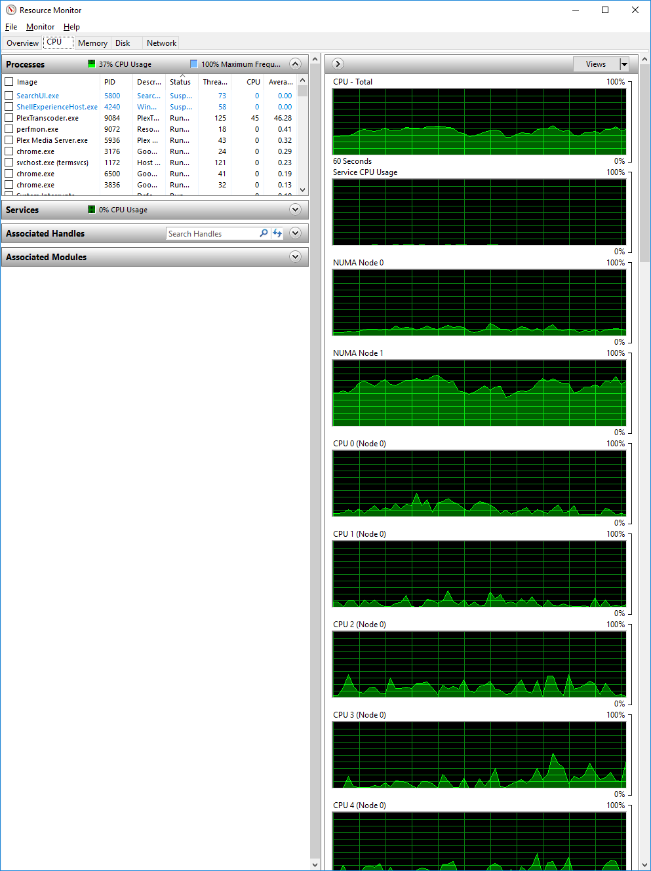Click the graphs pane scroll up arrow

(x=645, y=59)
